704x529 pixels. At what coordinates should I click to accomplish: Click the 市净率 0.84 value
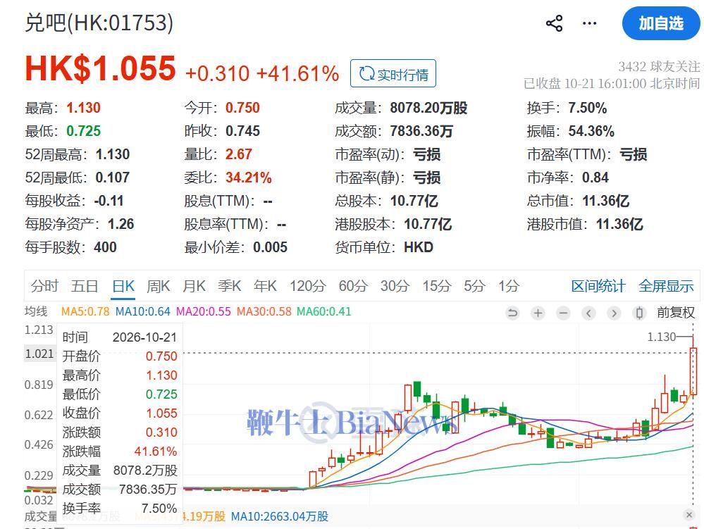[x=595, y=178]
